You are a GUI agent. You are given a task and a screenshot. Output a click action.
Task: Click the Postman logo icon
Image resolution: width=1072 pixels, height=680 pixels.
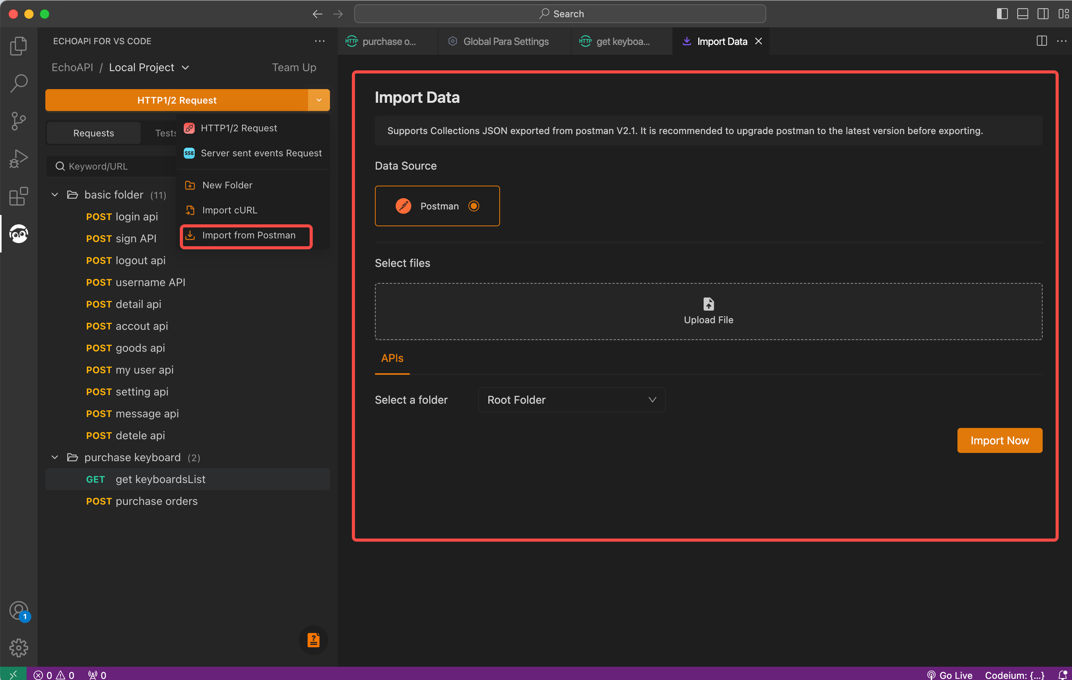(403, 206)
